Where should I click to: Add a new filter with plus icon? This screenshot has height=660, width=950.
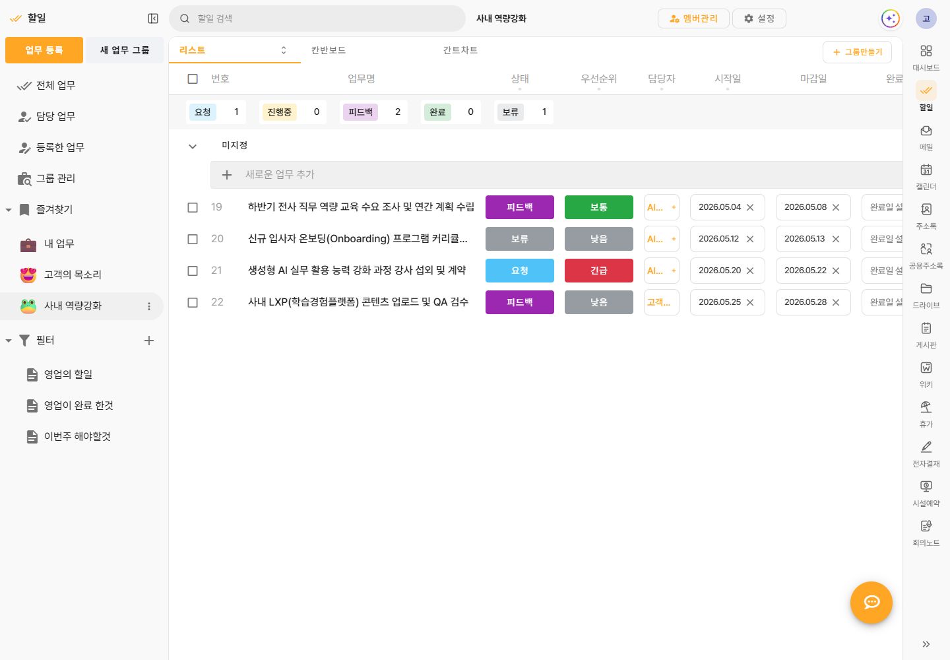pyautogui.click(x=149, y=341)
